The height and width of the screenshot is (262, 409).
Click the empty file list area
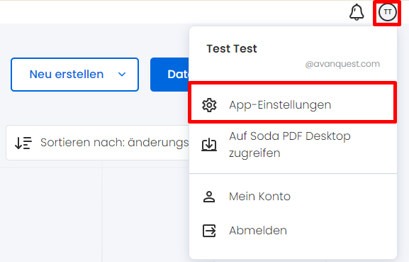point(94,214)
